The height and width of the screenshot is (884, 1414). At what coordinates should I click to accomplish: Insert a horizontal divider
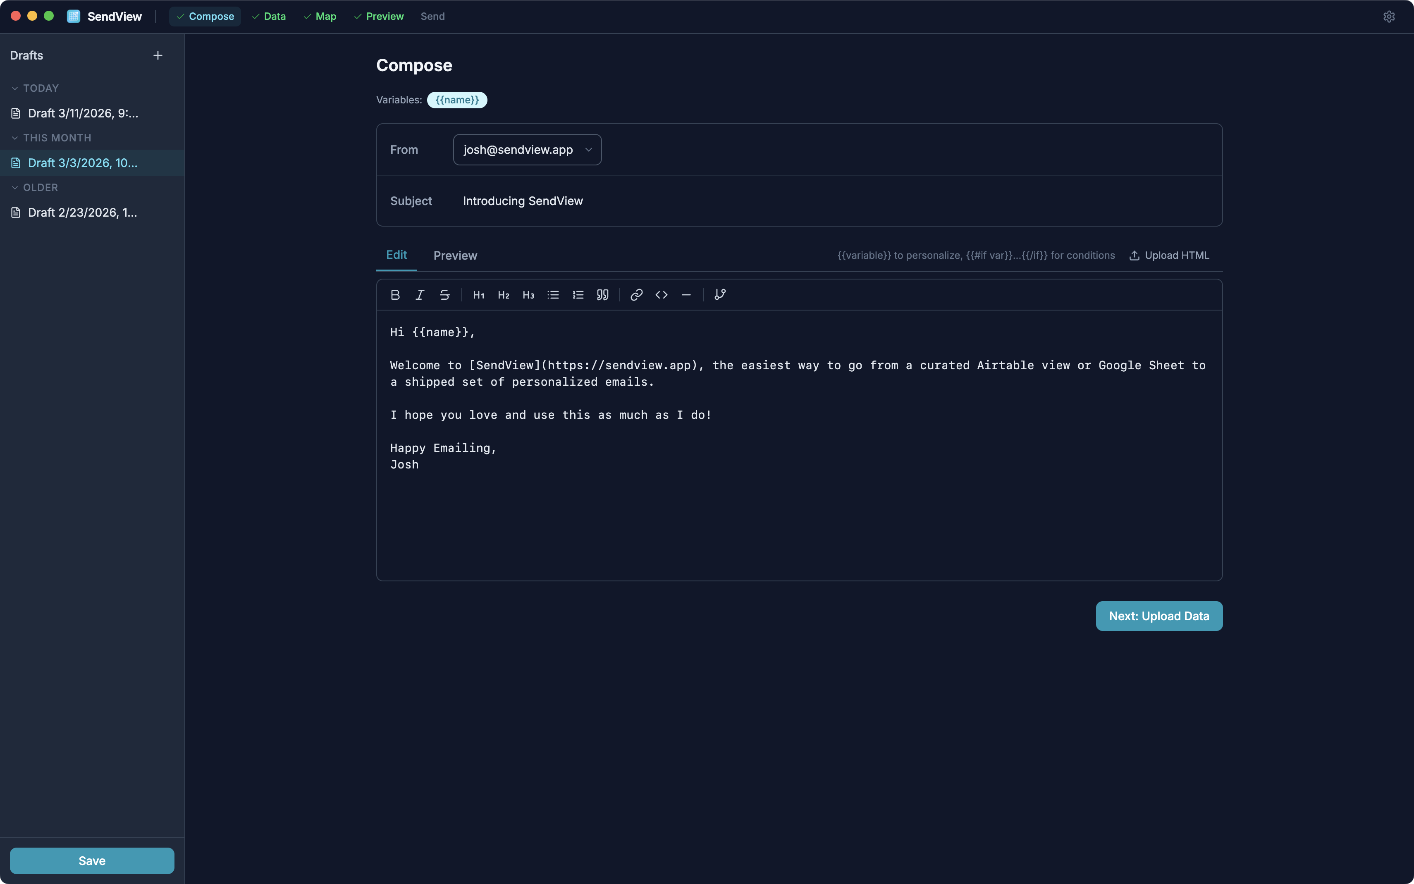pos(685,295)
